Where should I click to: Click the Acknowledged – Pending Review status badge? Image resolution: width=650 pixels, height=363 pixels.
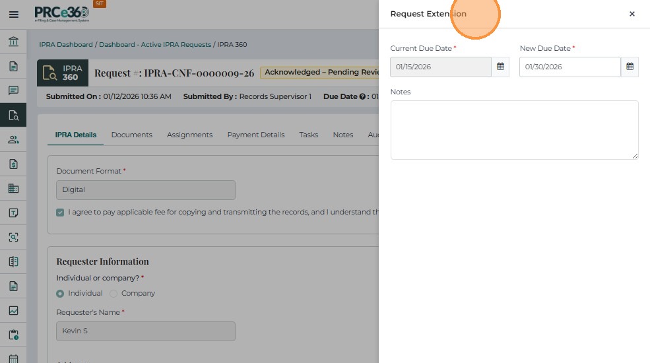pyautogui.click(x=319, y=73)
